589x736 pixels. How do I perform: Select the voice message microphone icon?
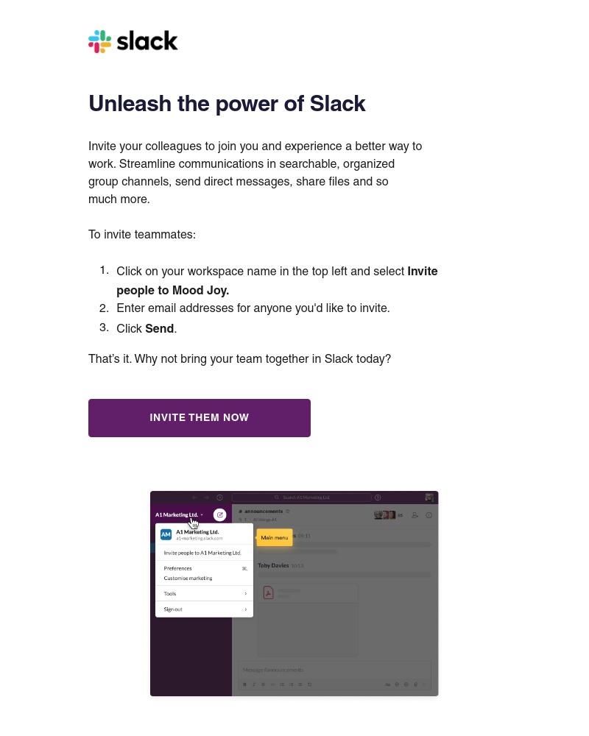415,684
